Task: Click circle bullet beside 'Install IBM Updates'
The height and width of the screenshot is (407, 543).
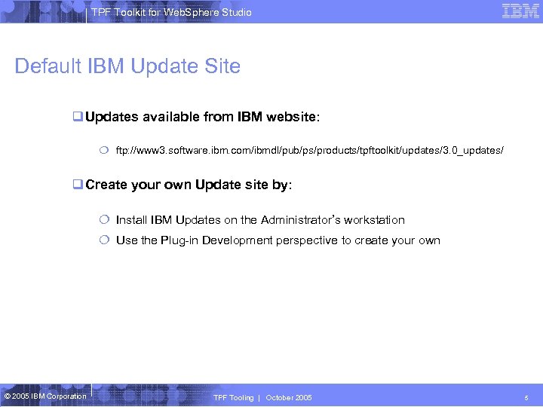Action: (x=104, y=219)
